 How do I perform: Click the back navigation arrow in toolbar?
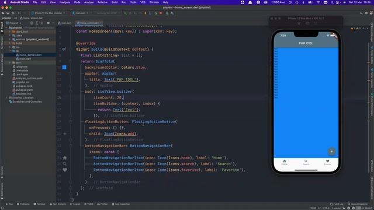click(19, 13)
